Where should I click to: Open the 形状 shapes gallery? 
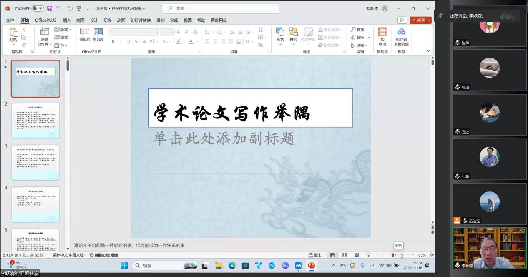pyautogui.click(x=280, y=35)
